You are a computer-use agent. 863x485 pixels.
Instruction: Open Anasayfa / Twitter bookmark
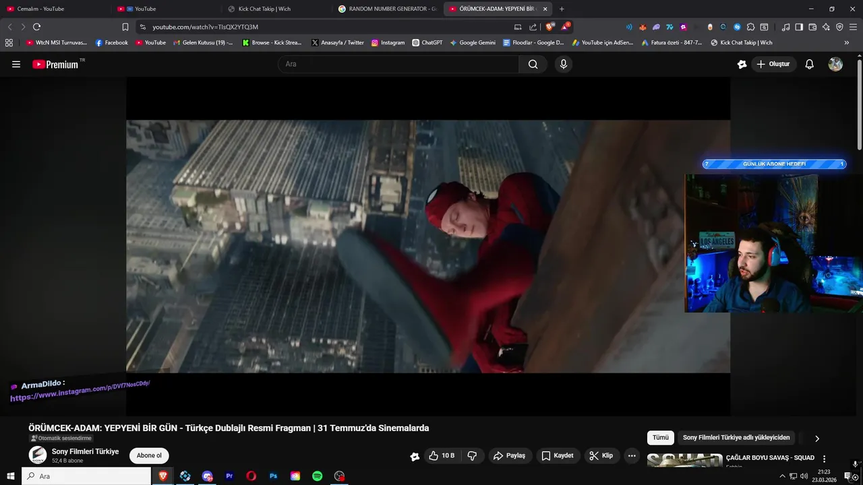point(338,42)
